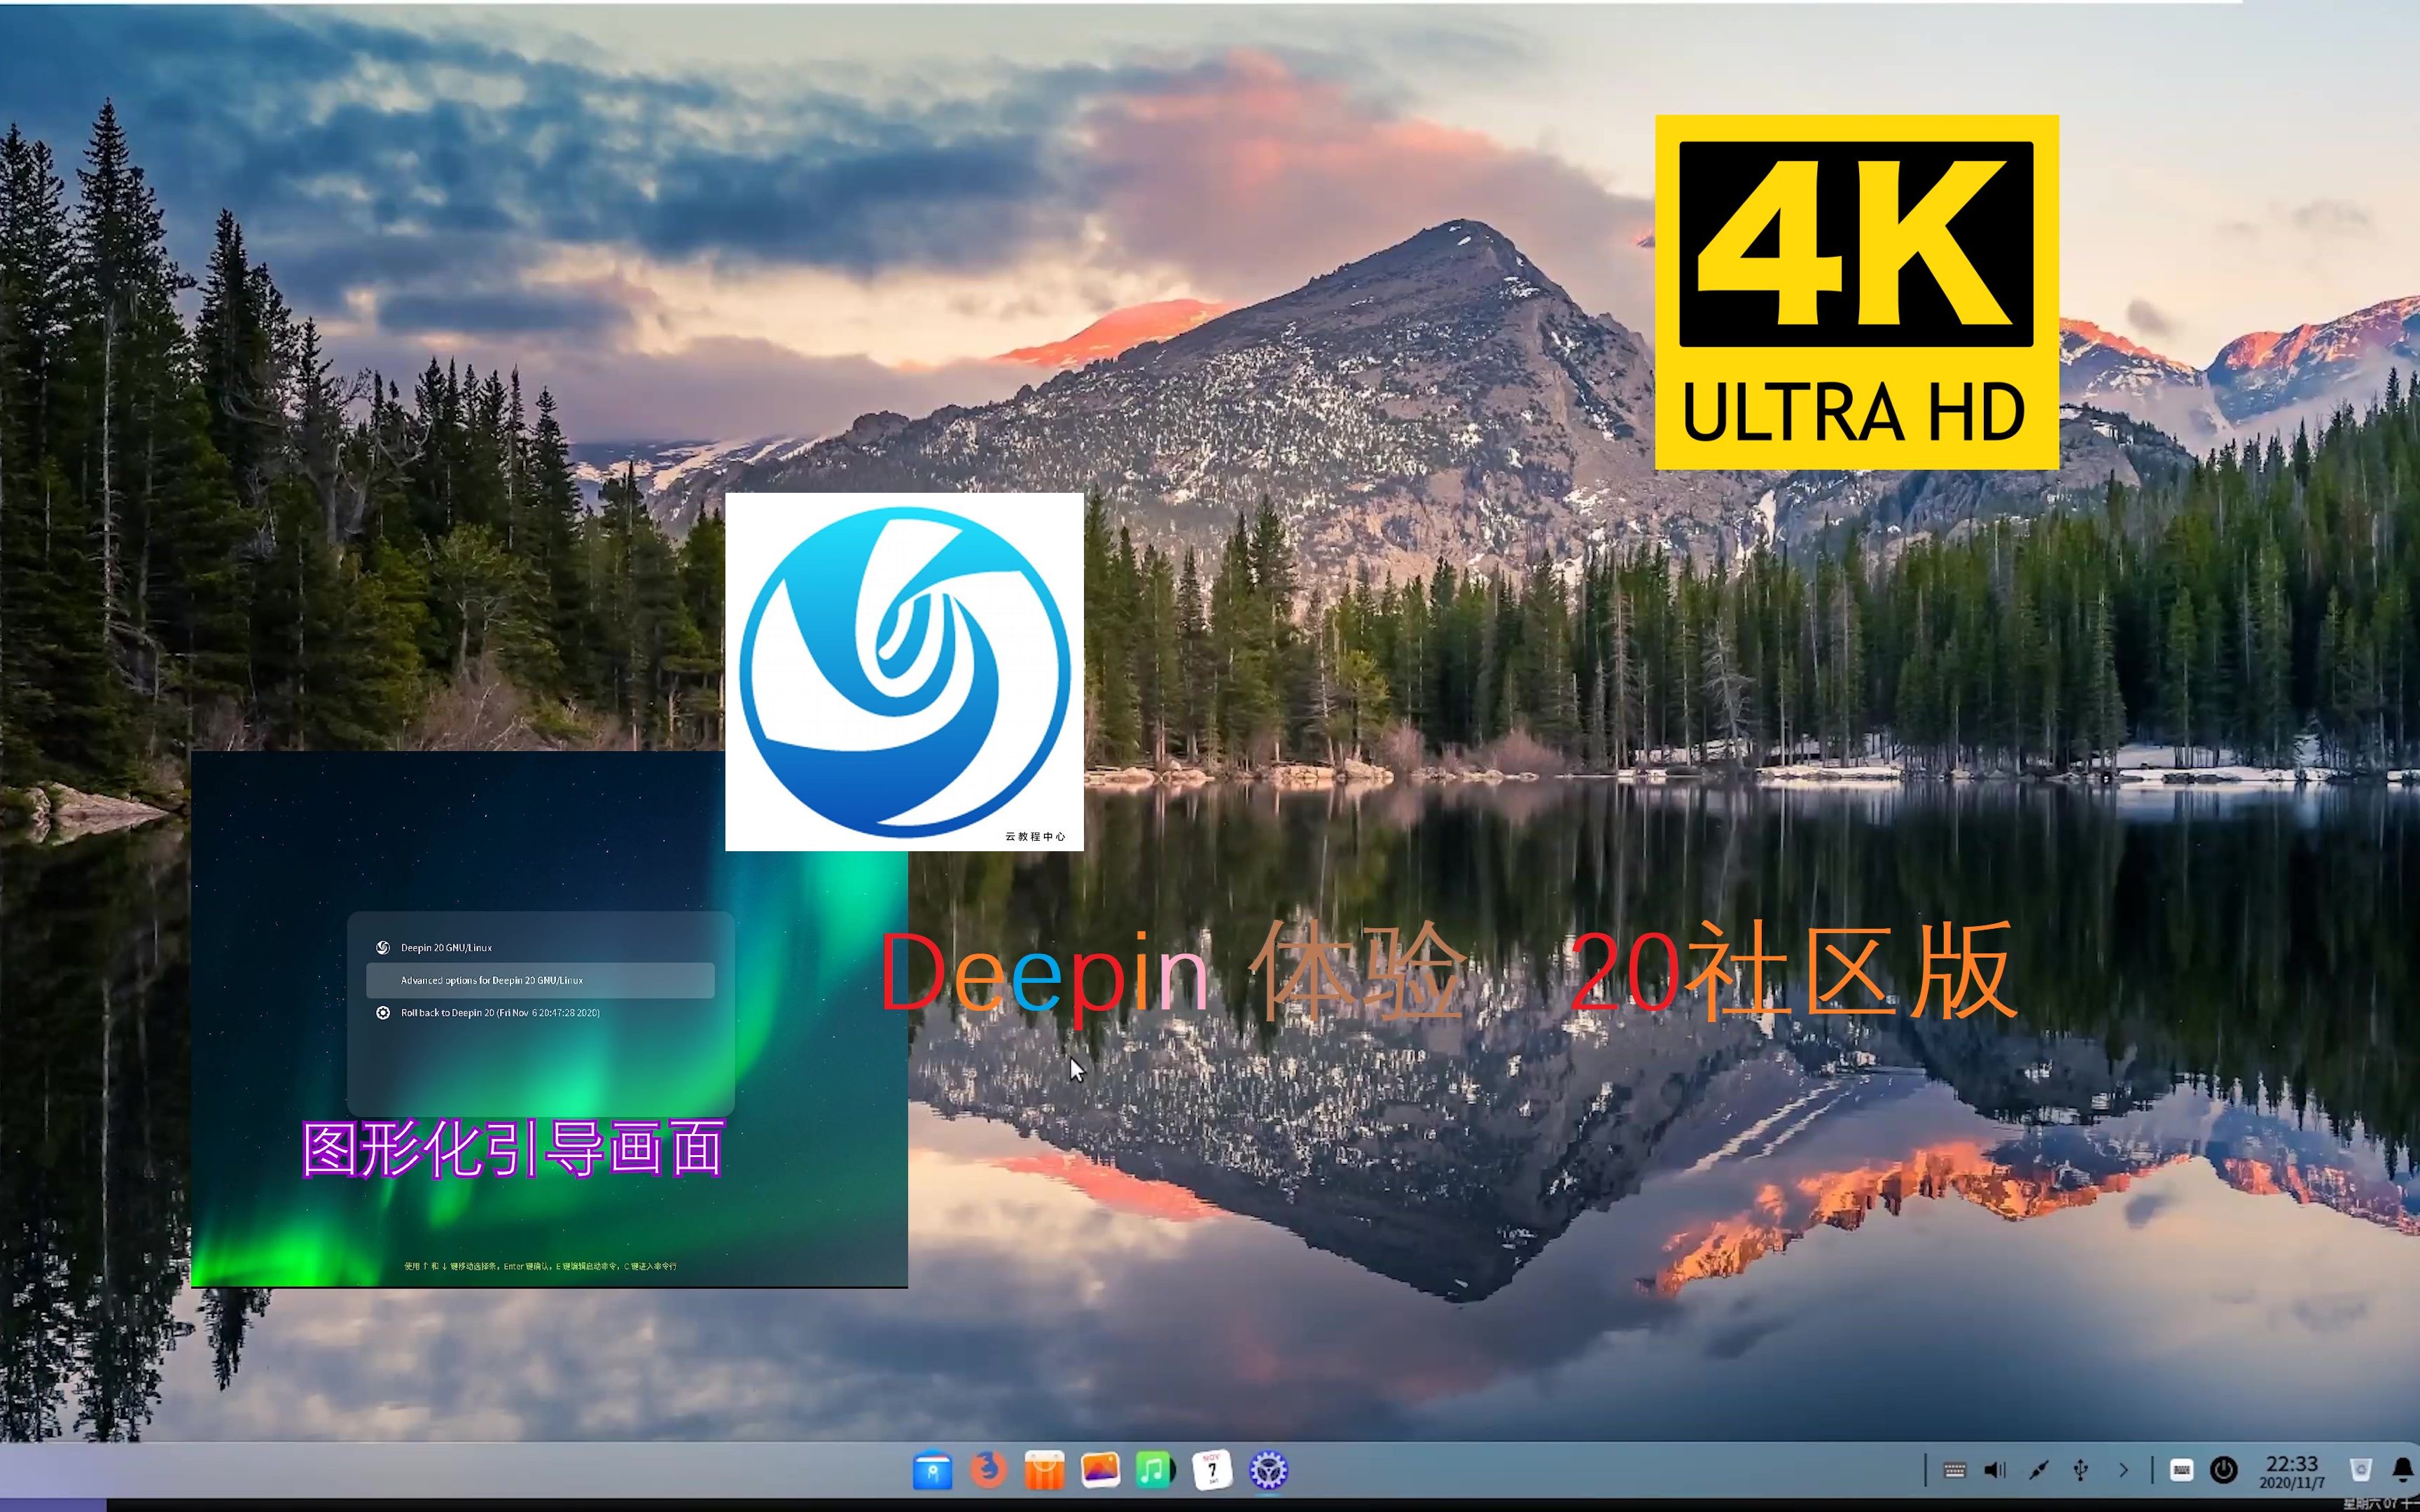Open the File Manager from the dock
2420x1512 pixels.
coord(932,1471)
